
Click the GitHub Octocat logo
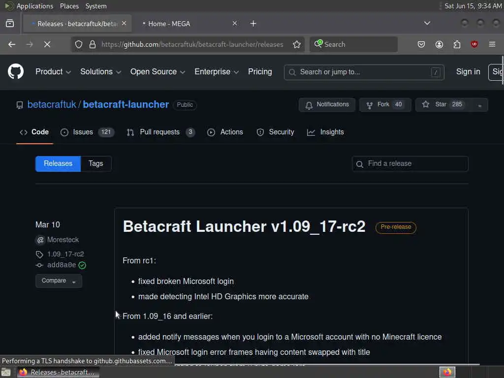[15, 71]
